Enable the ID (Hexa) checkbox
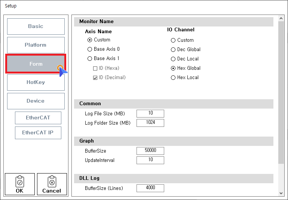Image resolution: width=288 pixels, height=200 pixels. pyautogui.click(x=95, y=68)
